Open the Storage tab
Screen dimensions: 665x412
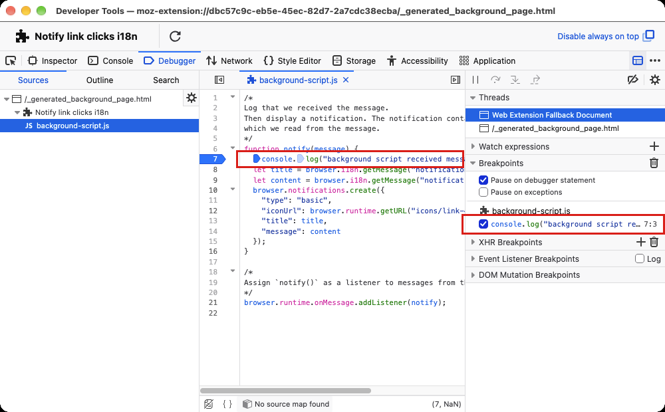click(x=354, y=60)
